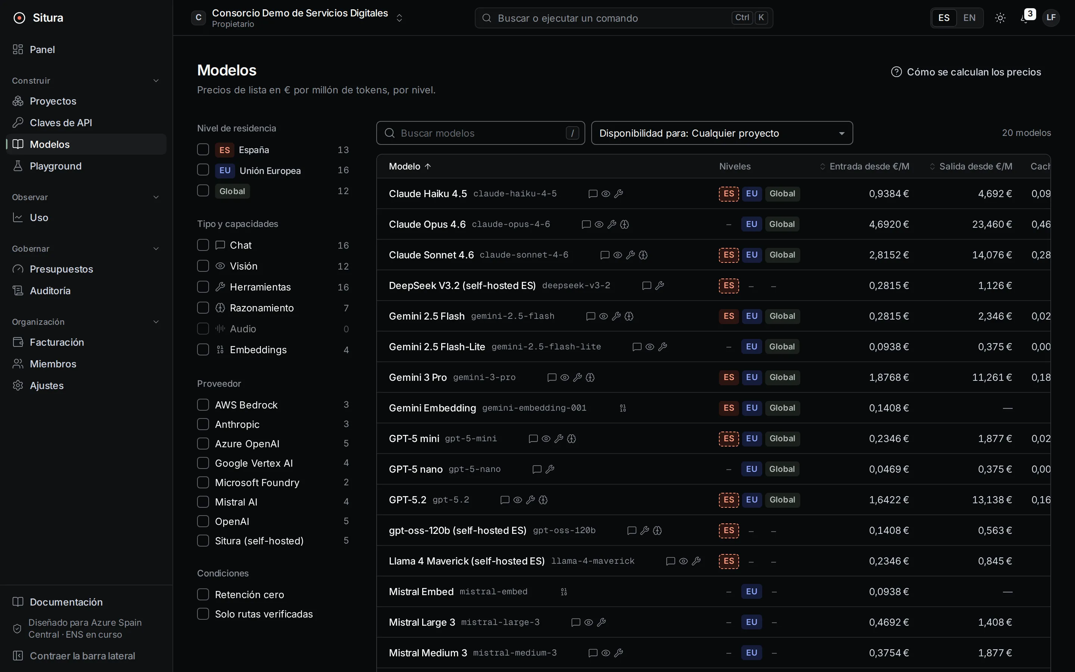Screen dimensions: 1075x672
Task: Click ES tier badge in GPT-5.2 row
Action: [x=729, y=500]
